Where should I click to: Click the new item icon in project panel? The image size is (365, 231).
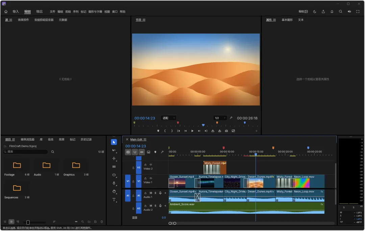tap(95, 222)
